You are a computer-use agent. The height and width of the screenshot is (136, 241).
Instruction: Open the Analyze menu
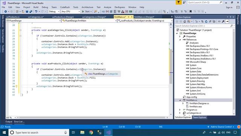pyautogui.click(x=107, y=7)
